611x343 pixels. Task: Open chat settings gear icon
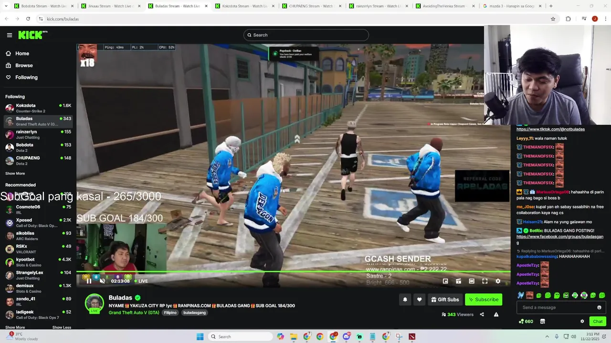582,322
